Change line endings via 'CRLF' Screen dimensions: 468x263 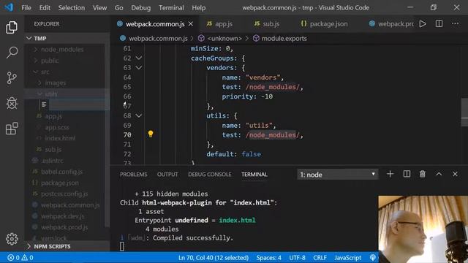pyautogui.click(x=320, y=258)
